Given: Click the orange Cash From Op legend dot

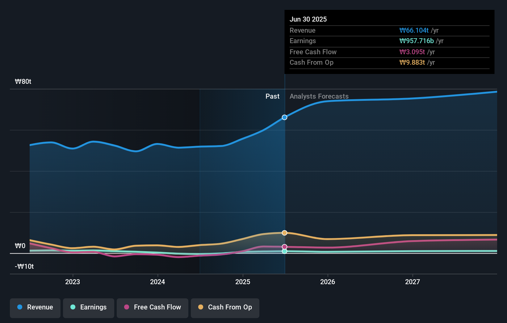Looking at the screenshot, I should click(201, 307).
